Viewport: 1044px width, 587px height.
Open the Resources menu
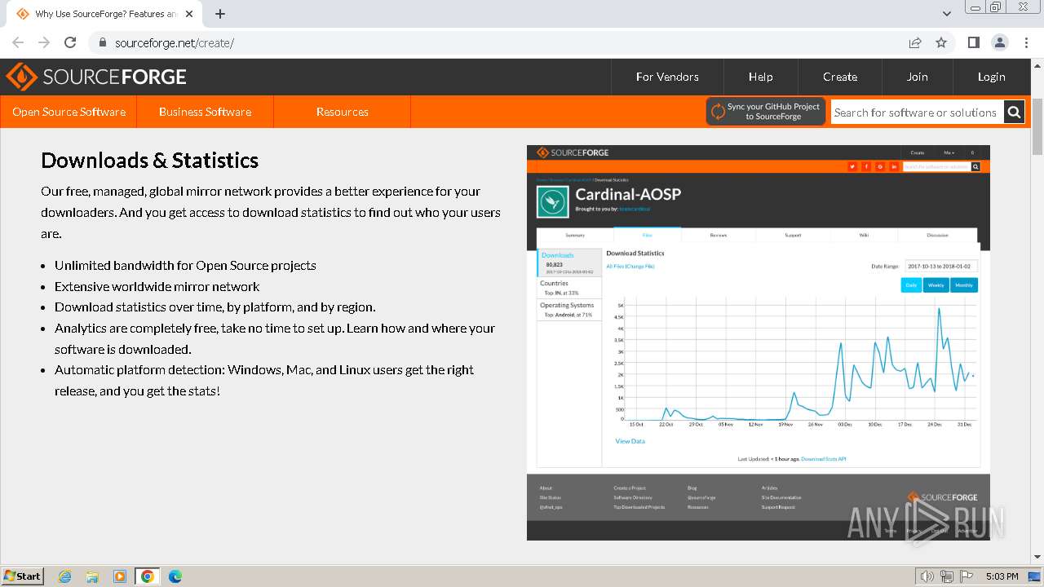click(343, 112)
